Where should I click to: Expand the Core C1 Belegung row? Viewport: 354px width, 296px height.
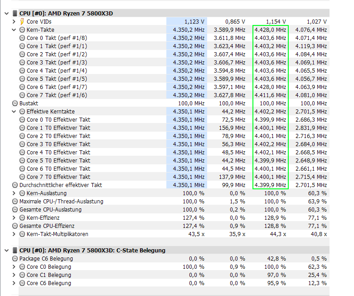(x=14, y=275)
